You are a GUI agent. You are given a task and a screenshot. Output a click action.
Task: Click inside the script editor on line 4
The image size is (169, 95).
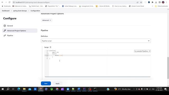(100, 55)
